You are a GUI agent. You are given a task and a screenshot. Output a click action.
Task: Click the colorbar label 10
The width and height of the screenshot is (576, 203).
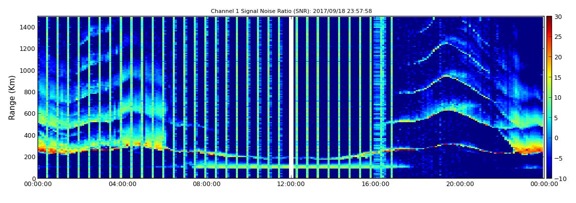coord(558,97)
